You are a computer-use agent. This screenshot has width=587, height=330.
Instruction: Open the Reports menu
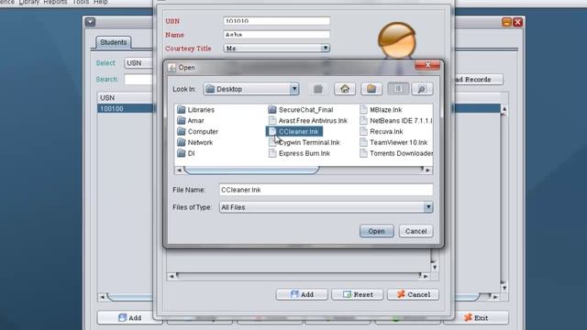click(55, 2)
